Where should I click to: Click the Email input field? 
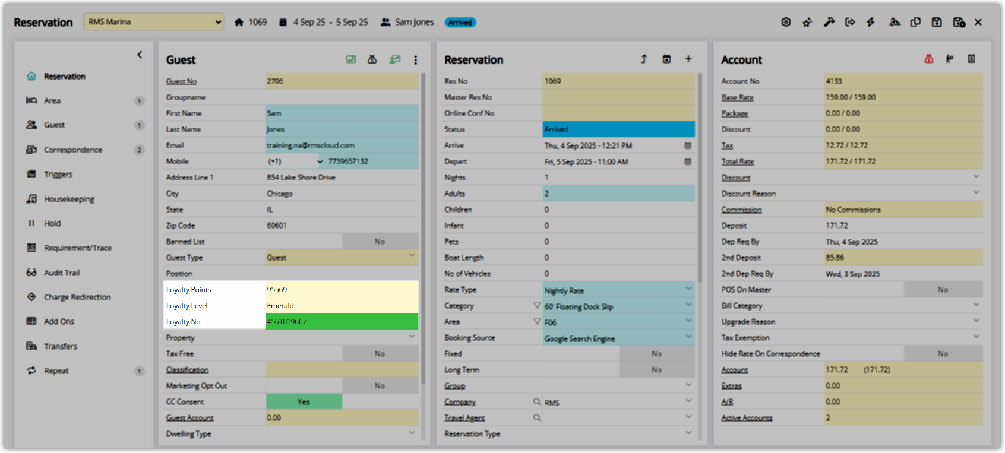(x=342, y=145)
